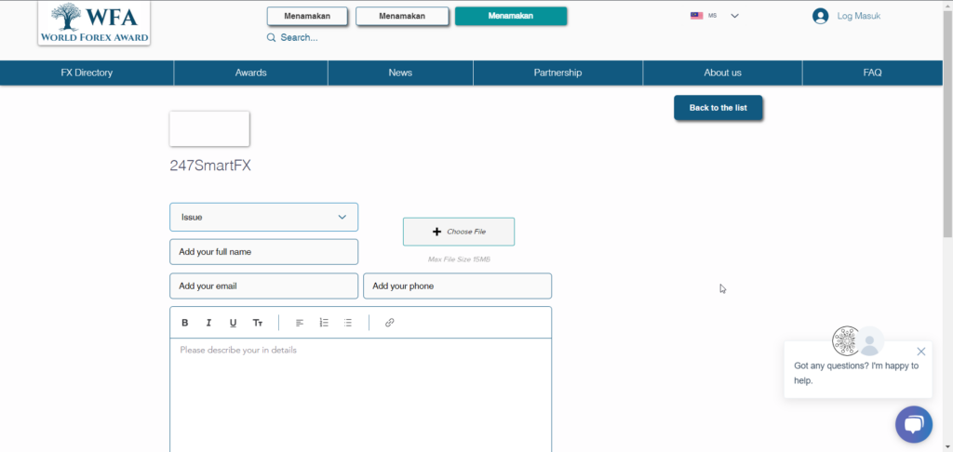
Task: Click the plus icon on Choose File
Action: (x=436, y=232)
